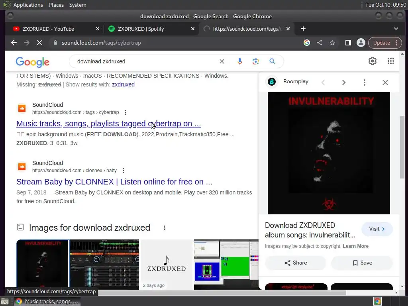Start voice search with the microphone
408x306 pixels.
click(x=240, y=61)
